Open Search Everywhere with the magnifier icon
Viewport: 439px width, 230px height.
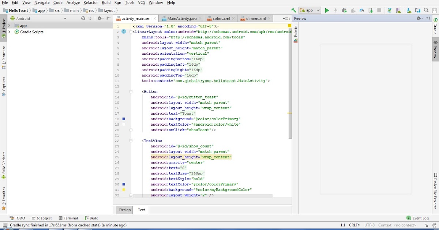[426, 10]
